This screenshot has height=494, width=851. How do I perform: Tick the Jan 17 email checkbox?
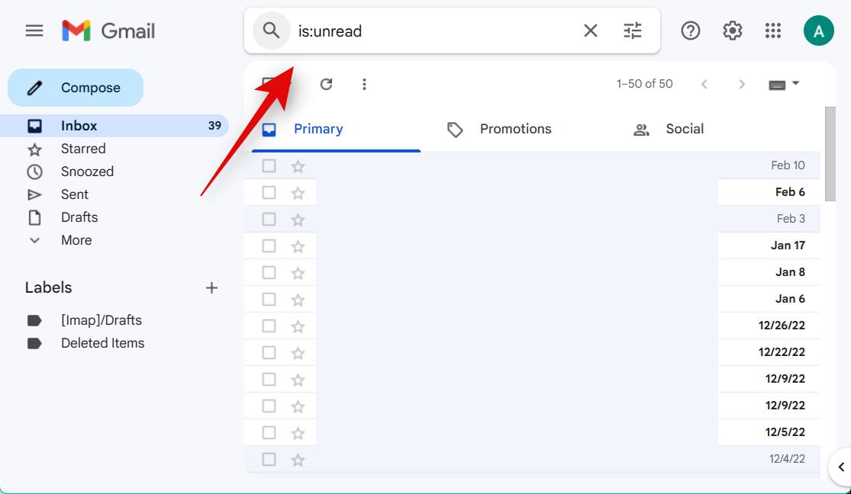pyautogui.click(x=269, y=246)
